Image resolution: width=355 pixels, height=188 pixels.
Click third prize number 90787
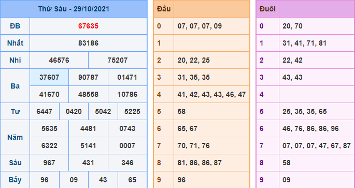click(88, 77)
